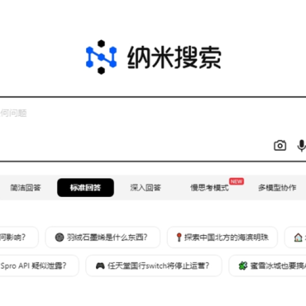Screen dimensions: 306x306
Task: Switch to 慢思考模式 tab
Action: [x=210, y=188]
